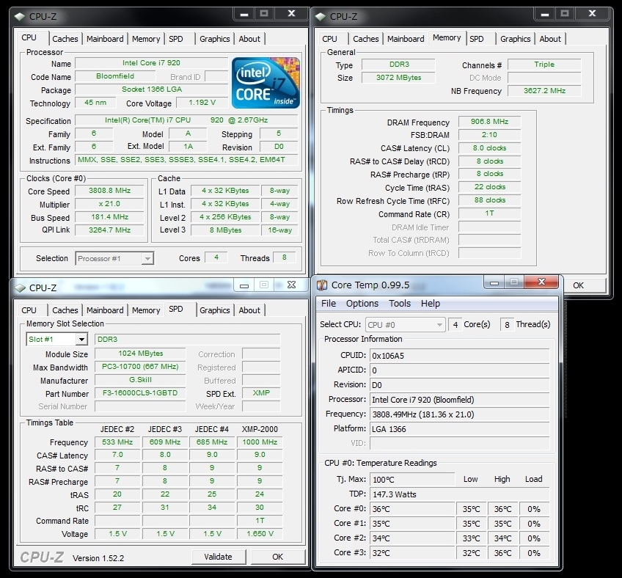Click the processor Name field 'Intel Core i7 920'
The image size is (622, 578).
(151, 63)
